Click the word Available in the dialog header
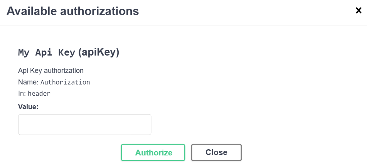Image resolution: width=367 pixels, height=167 pixels. click(x=32, y=11)
